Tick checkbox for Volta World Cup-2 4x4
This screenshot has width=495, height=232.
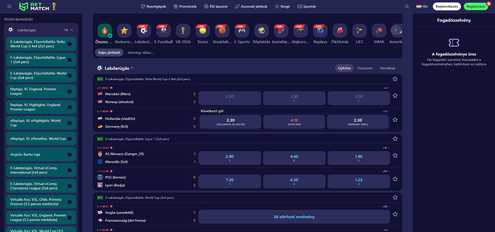[70, 44]
